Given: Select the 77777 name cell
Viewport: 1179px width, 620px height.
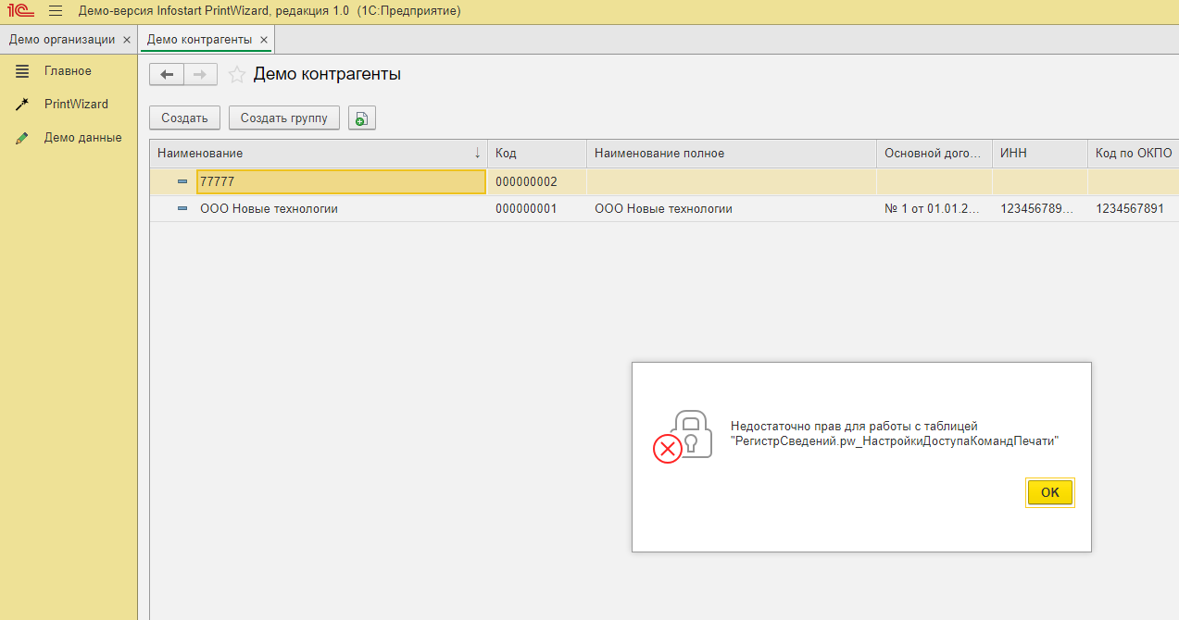Looking at the screenshot, I should click(341, 181).
